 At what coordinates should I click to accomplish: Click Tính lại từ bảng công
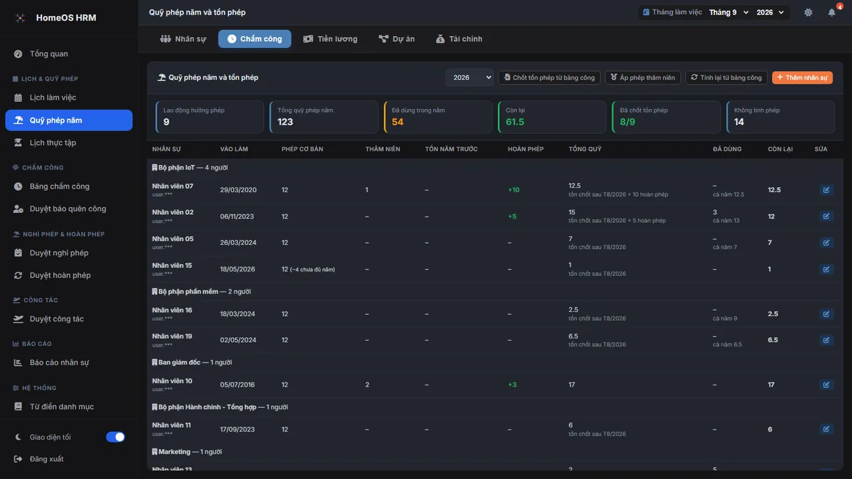click(x=726, y=78)
